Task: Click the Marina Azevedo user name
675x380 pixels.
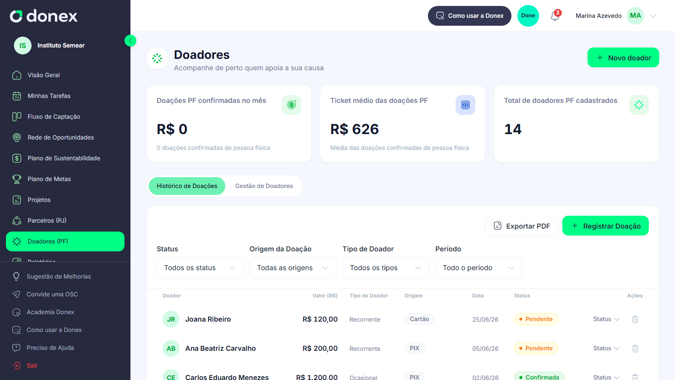Action: tap(598, 16)
